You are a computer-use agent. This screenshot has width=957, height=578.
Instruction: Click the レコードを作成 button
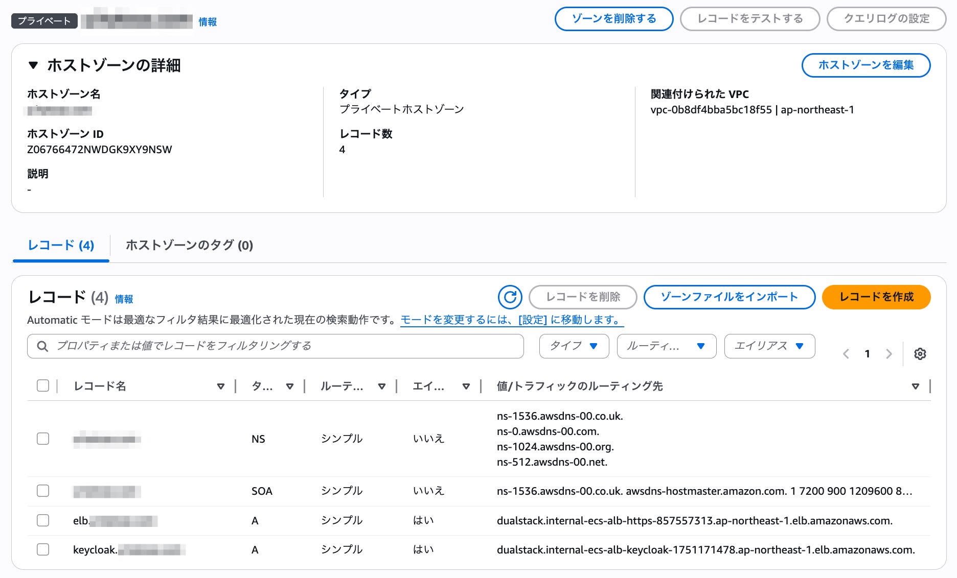[876, 297]
